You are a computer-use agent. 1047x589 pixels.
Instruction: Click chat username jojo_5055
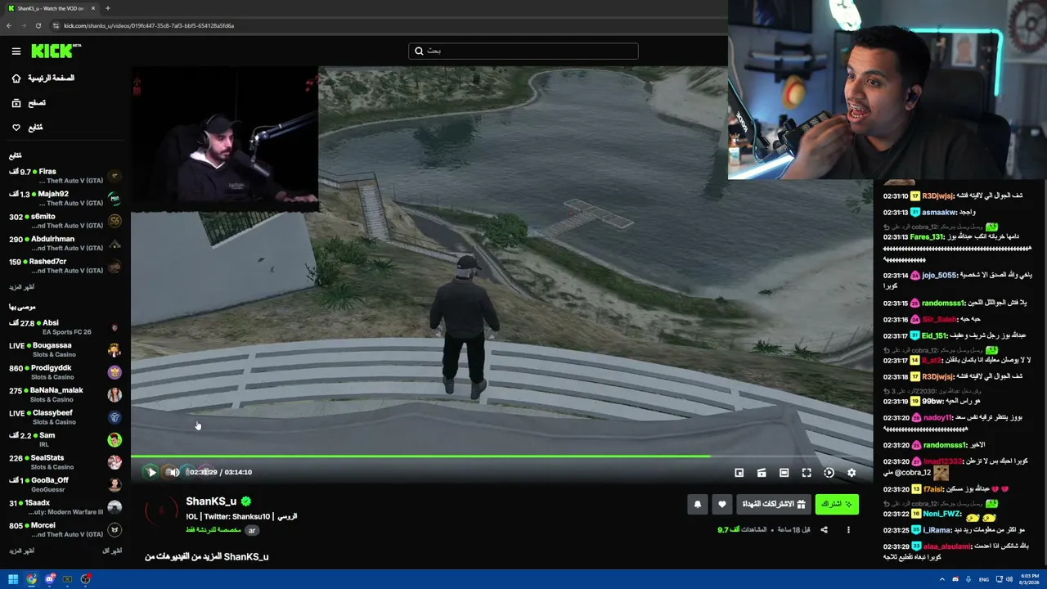(x=938, y=276)
